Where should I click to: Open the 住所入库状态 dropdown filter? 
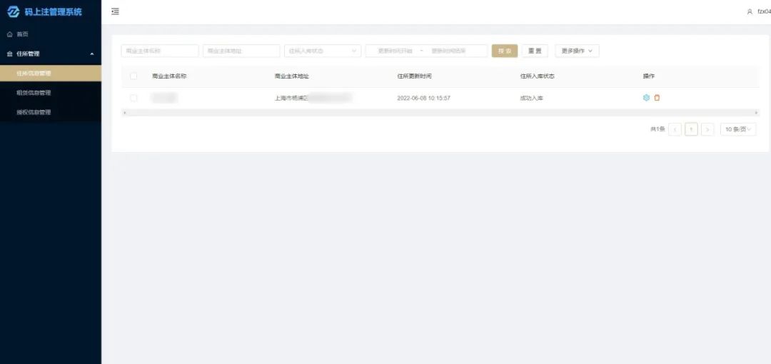[323, 51]
